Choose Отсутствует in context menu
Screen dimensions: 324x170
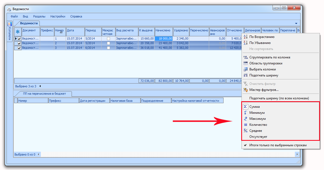pos(258,137)
